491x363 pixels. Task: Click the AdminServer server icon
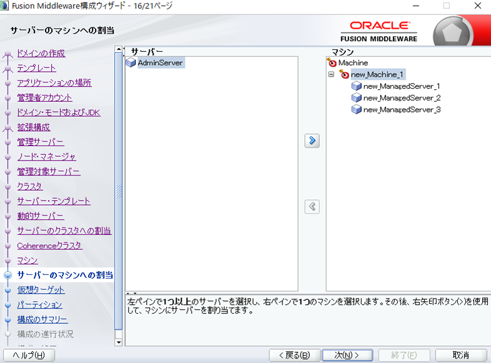(x=131, y=62)
